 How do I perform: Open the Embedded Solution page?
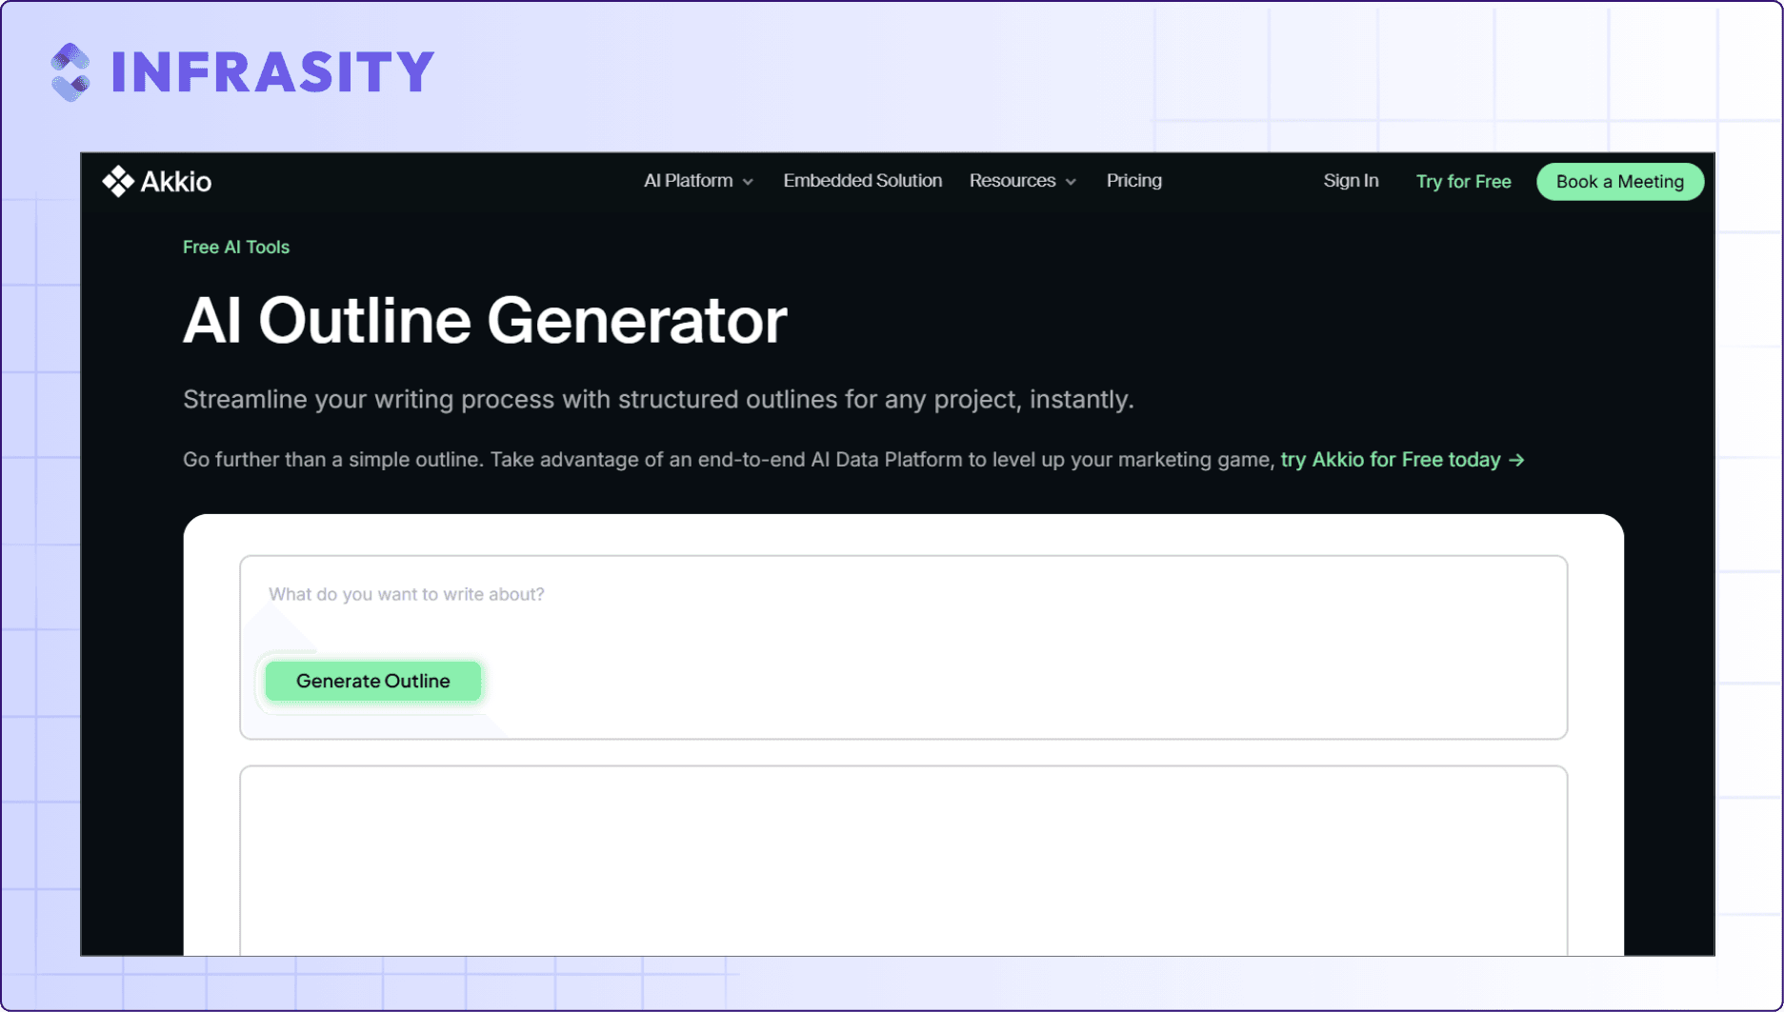point(863,181)
